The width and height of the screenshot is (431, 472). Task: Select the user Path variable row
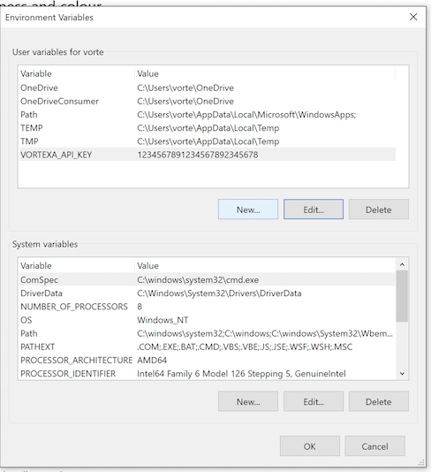coord(208,114)
